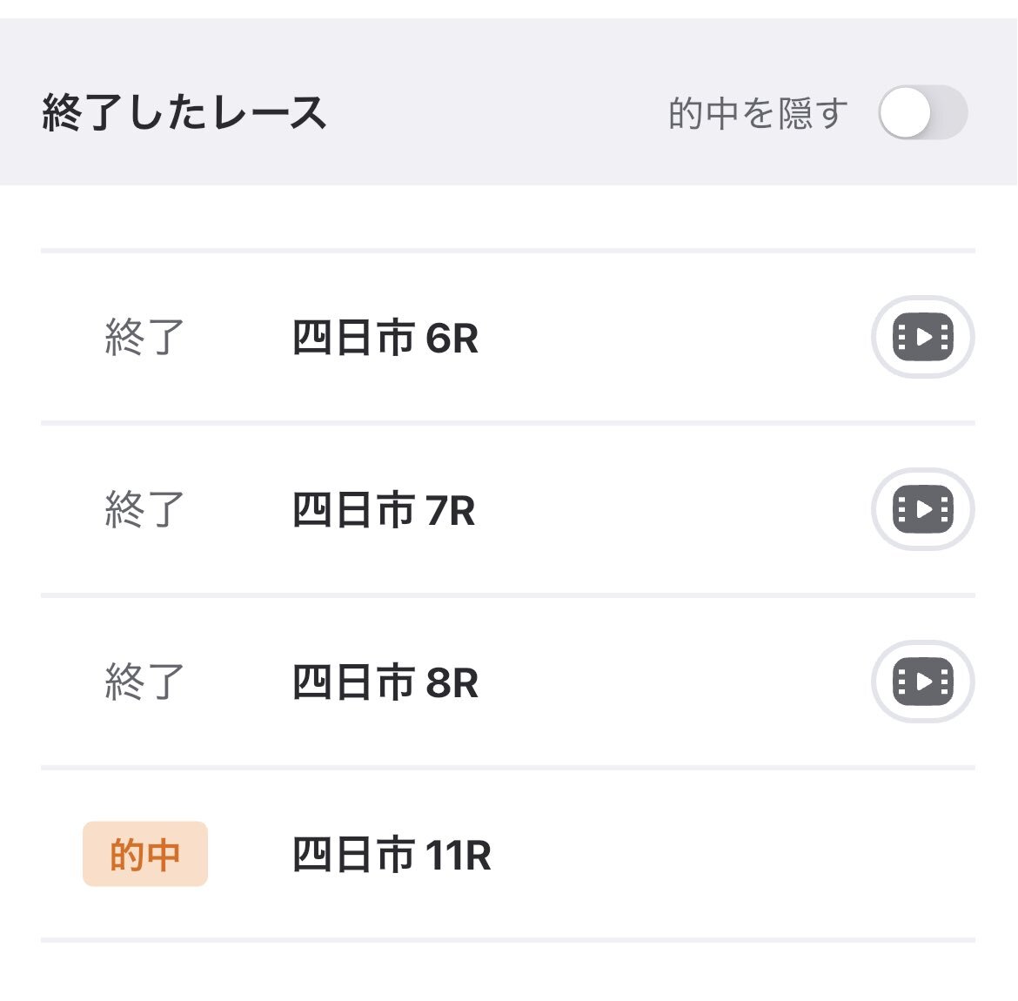This screenshot has height=1001, width=1018.
Task: Click the 終了 status beside 四日市 8R
Action: pyautogui.click(x=144, y=682)
